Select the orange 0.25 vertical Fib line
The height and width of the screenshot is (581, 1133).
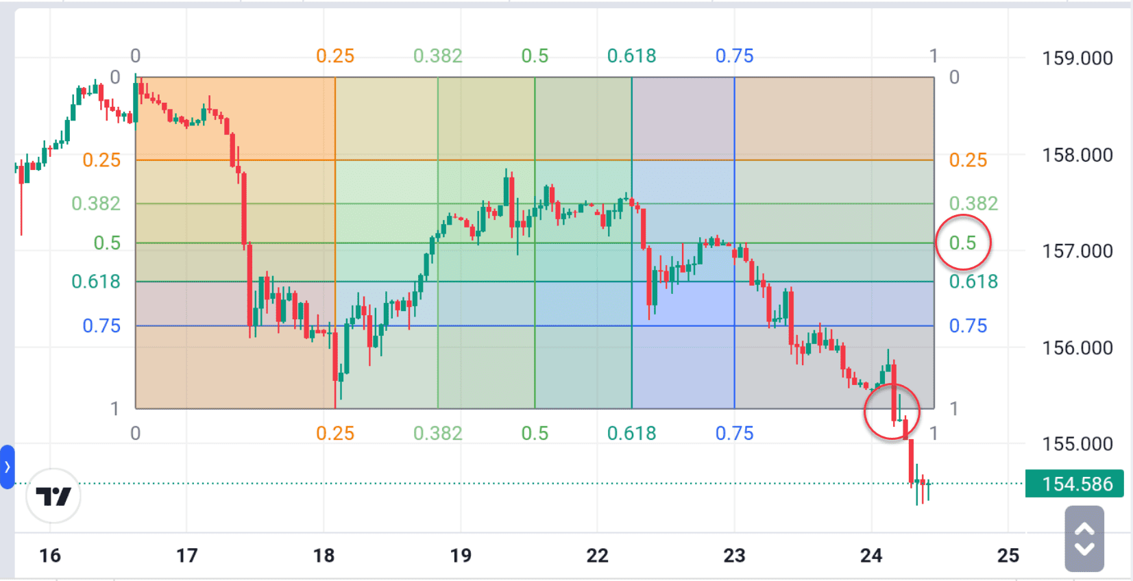[335, 243]
